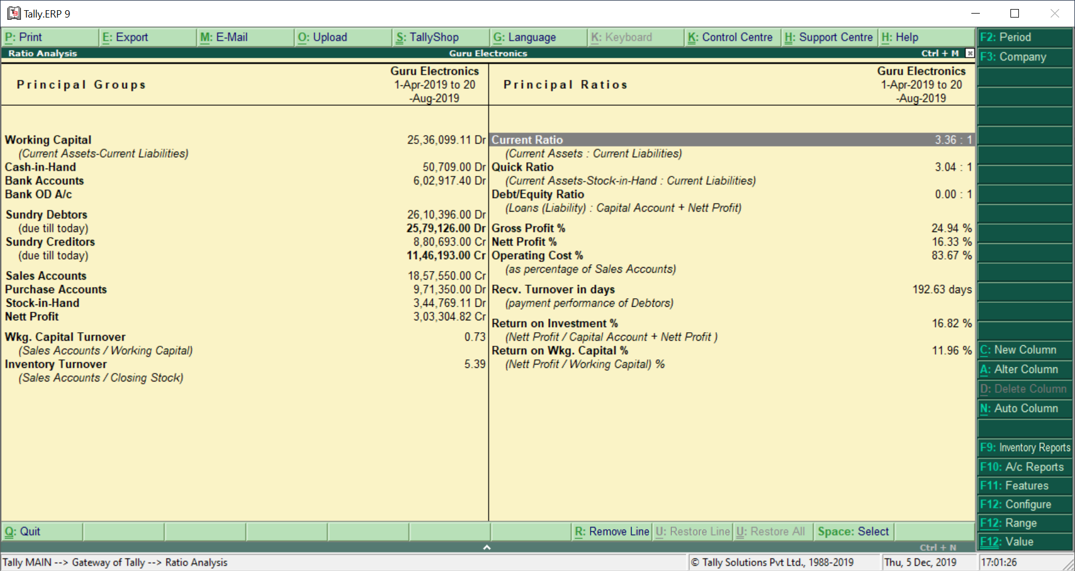Click the F12: Value button
Screen dimensions: 1075x571
click(1025, 542)
